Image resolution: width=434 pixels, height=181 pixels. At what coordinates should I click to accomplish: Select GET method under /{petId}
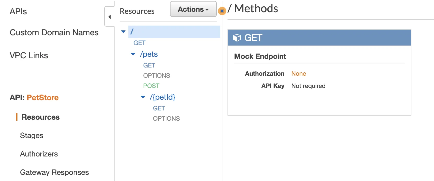[x=159, y=108]
